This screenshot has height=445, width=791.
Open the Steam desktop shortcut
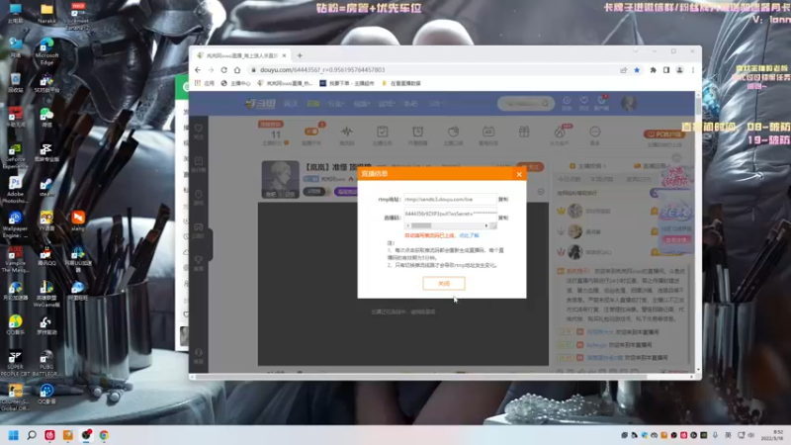point(46,187)
